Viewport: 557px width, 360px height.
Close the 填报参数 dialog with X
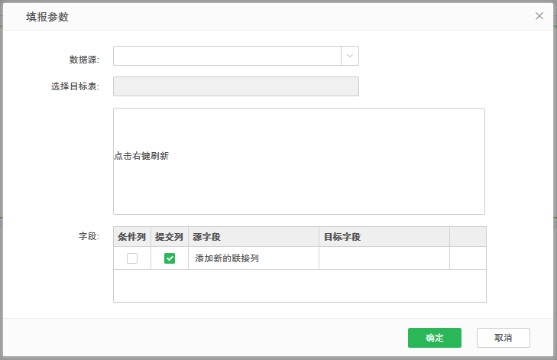coord(539,16)
